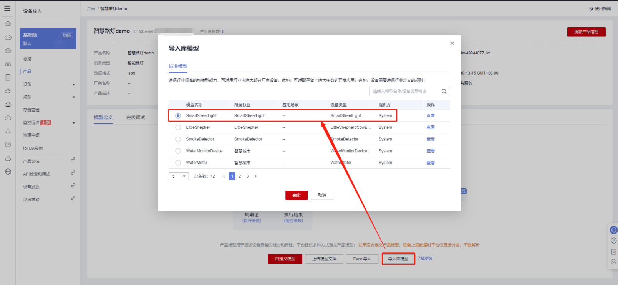Click 查看 for the LittleShepher row
This screenshot has width=618, height=285.
click(431, 127)
